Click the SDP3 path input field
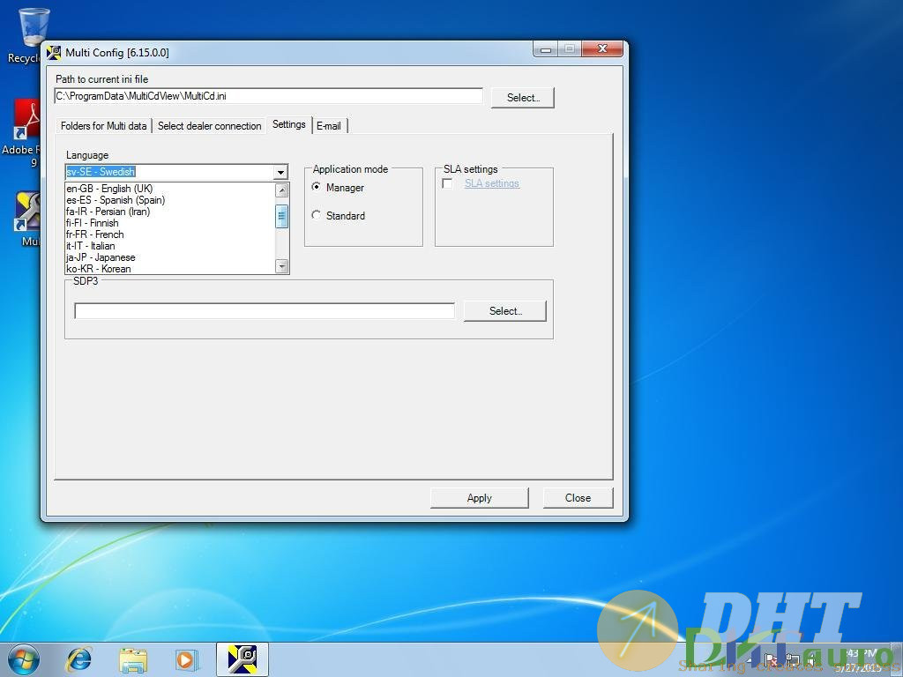The height and width of the screenshot is (677, 903). 265,311
